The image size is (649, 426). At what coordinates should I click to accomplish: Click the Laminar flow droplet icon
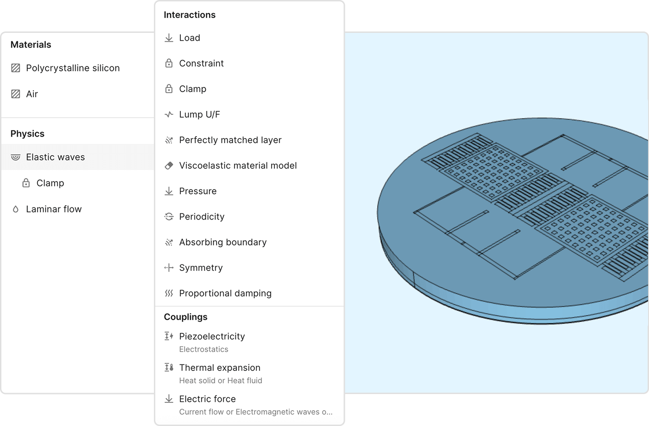coord(16,209)
